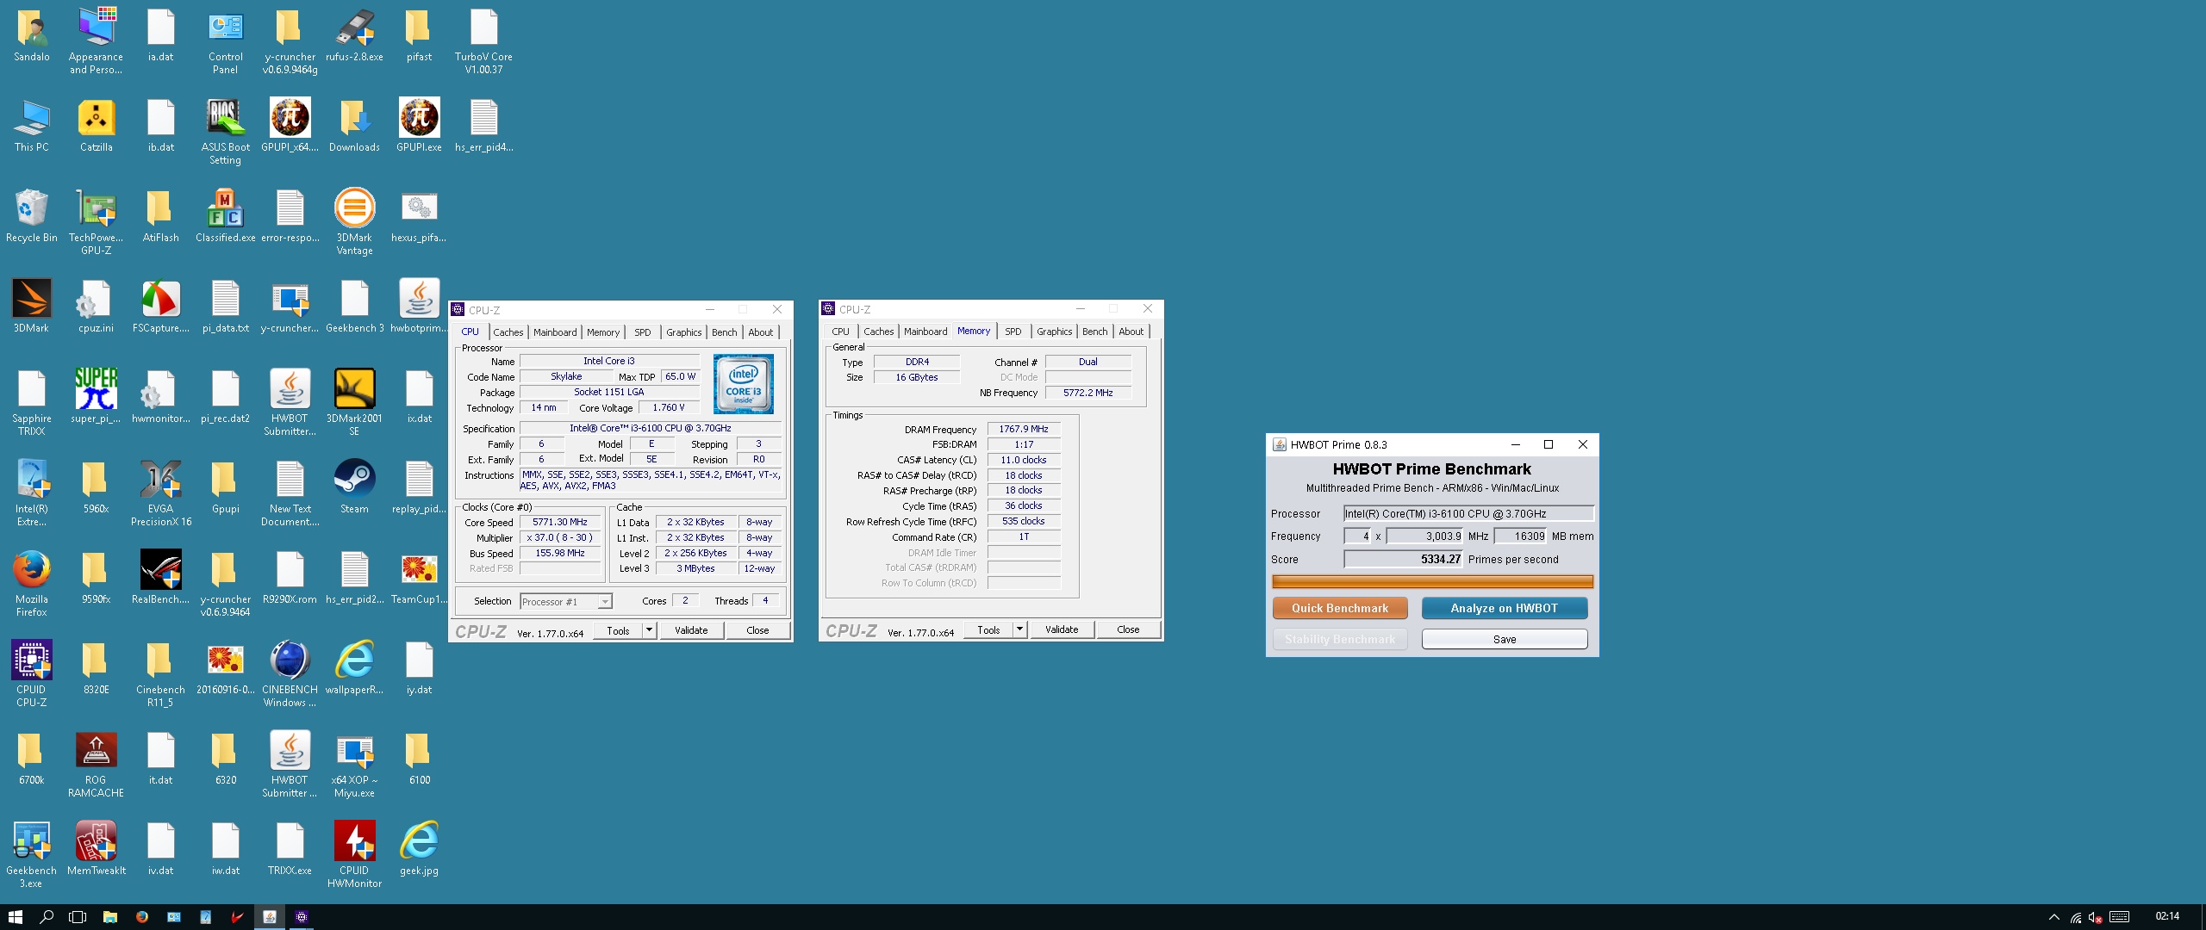
Task: Open the 3DMark Vantage desktop icon
Action: [x=354, y=223]
